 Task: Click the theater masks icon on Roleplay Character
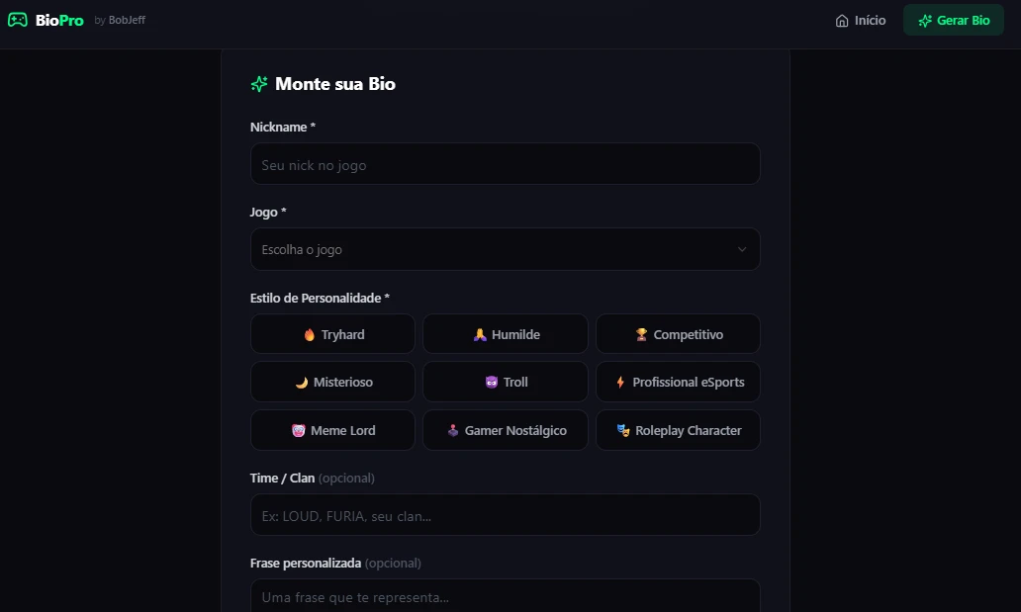[x=623, y=431]
